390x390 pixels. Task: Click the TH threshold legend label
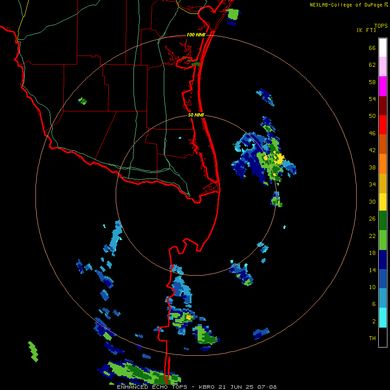click(x=372, y=338)
